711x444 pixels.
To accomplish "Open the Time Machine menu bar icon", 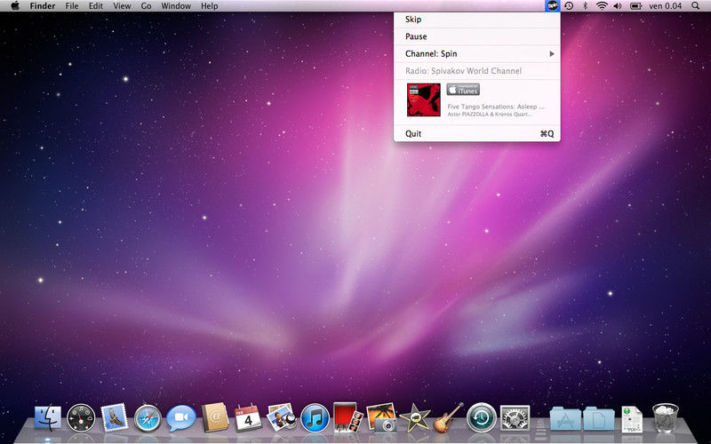I will (x=569, y=6).
